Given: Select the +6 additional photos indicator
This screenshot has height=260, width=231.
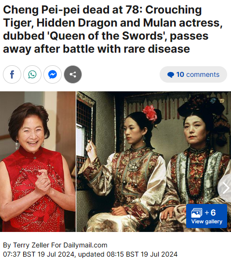Looking at the screenshot, I should (210, 213).
